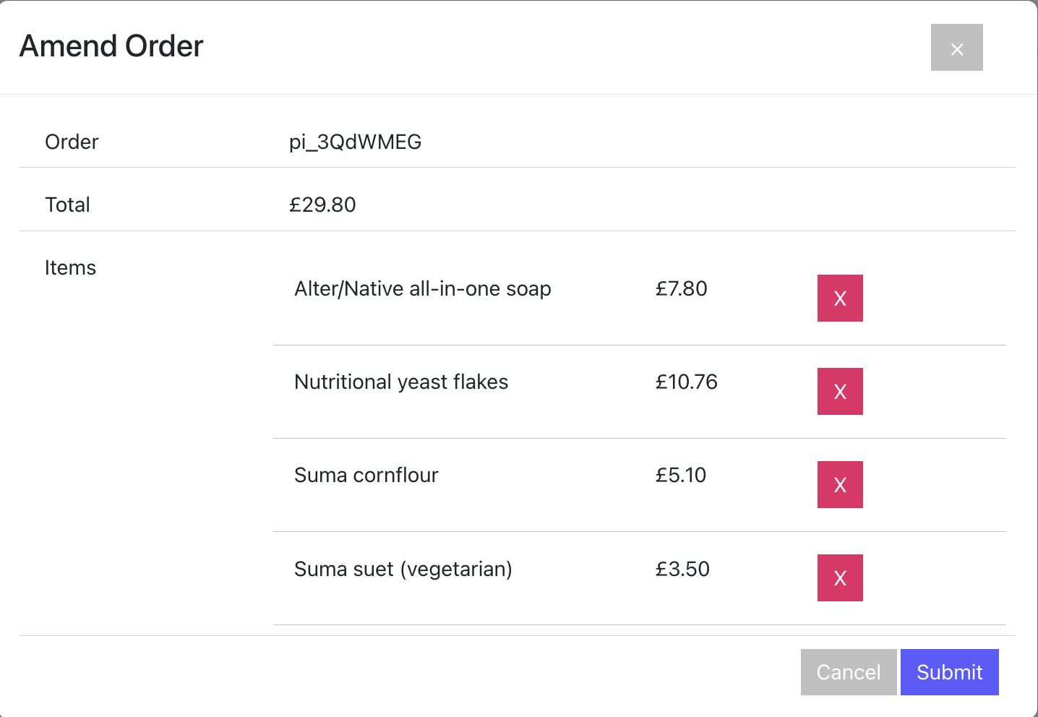Click the Suma cornflour item name
The height and width of the screenshot is (717, 1038).
(x=366, y=475)
